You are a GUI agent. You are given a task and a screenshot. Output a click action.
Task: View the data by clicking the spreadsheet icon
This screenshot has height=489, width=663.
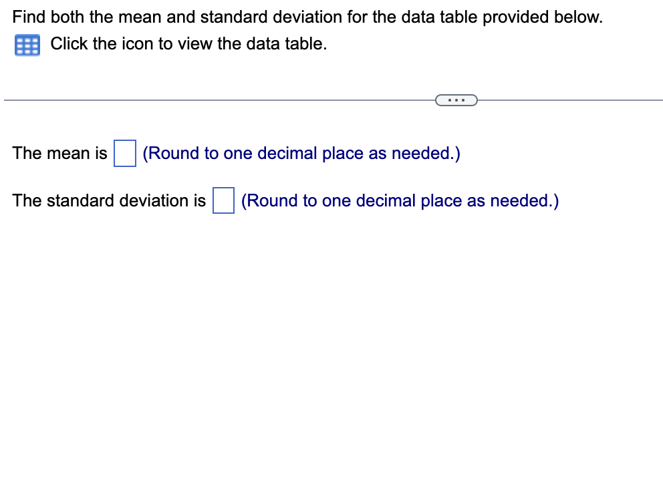27,45
